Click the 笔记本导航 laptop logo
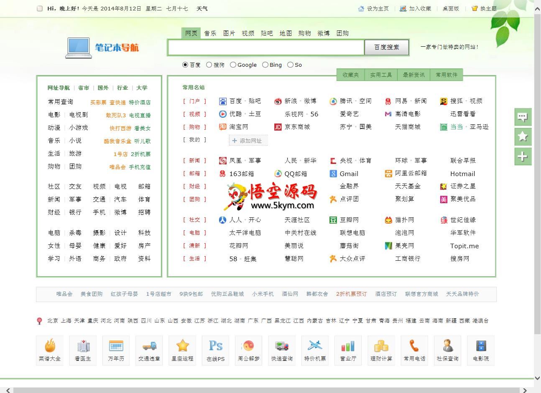The image size is (541, 393). (102, 47)
